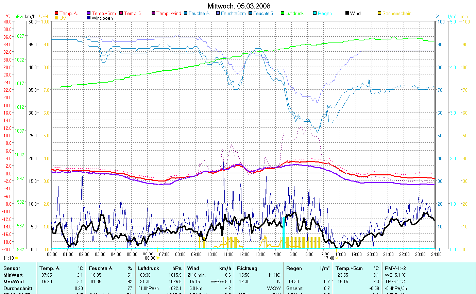This screenshot has height=294, width=476.
Task: Click the sunset marker at 17:48
Action: (337, 258)
